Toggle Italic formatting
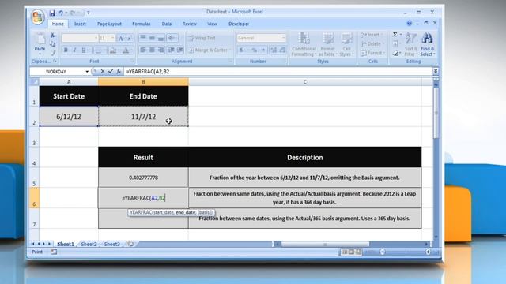506x284 pixels. point(75,50)
